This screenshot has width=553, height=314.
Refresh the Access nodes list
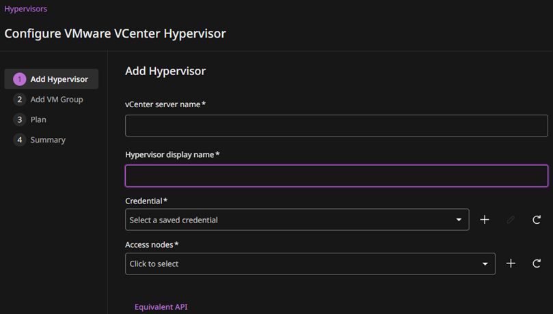pos(537,263)
